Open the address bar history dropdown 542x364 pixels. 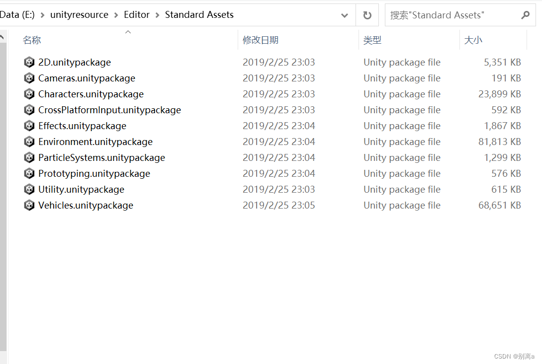click(344, 14)
